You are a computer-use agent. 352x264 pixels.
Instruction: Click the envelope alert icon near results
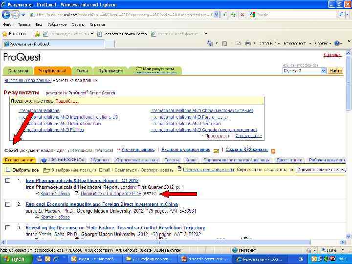[x=216, y=151]
